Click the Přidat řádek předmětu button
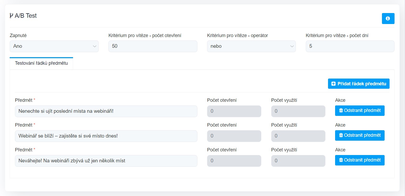The image size is (405, 196). click(x=359, y=84)
